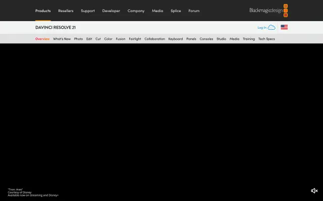Open the Fairlight tab
Image resolution: width=323 pixels, height=201 pixels.
pyautogui.click(x=135, y=39)
